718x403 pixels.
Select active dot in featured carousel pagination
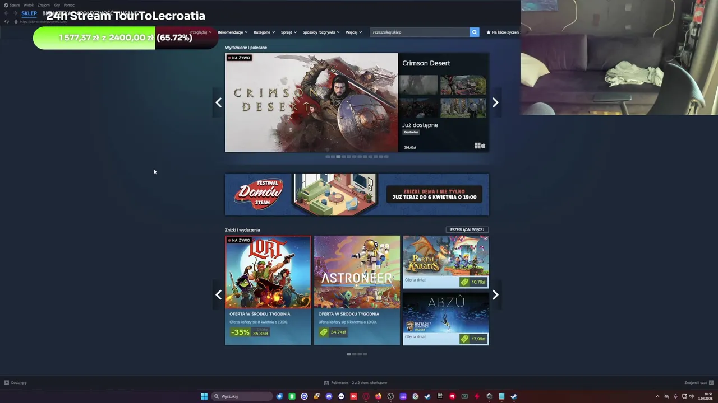(x=338, y=157)
